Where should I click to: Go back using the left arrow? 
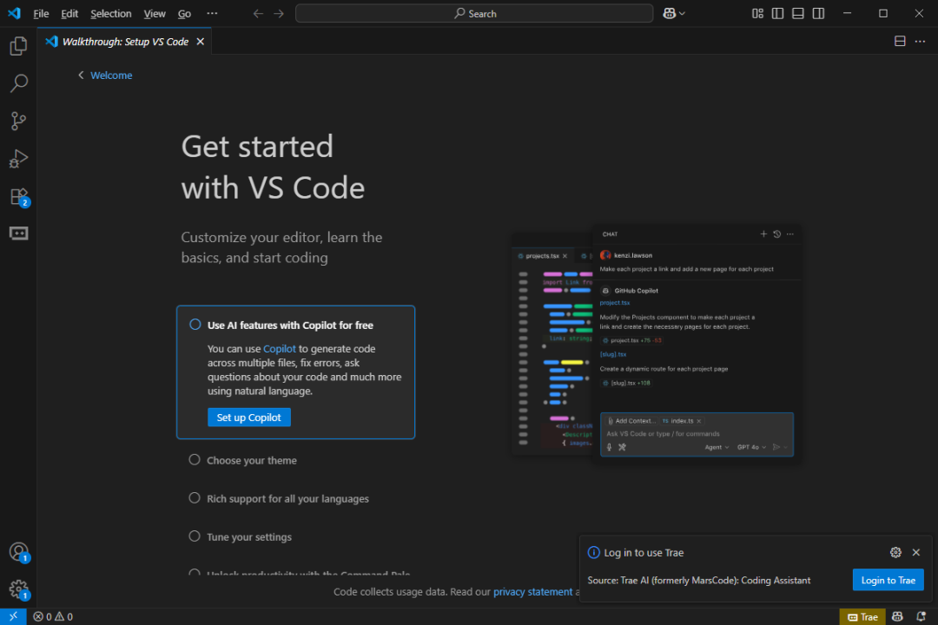pos(258,13)
